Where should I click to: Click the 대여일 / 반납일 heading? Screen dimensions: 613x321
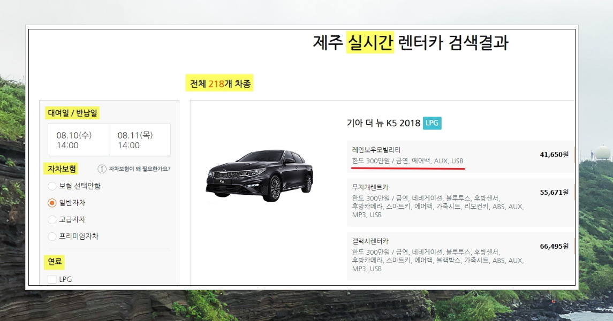pos(72,113)
